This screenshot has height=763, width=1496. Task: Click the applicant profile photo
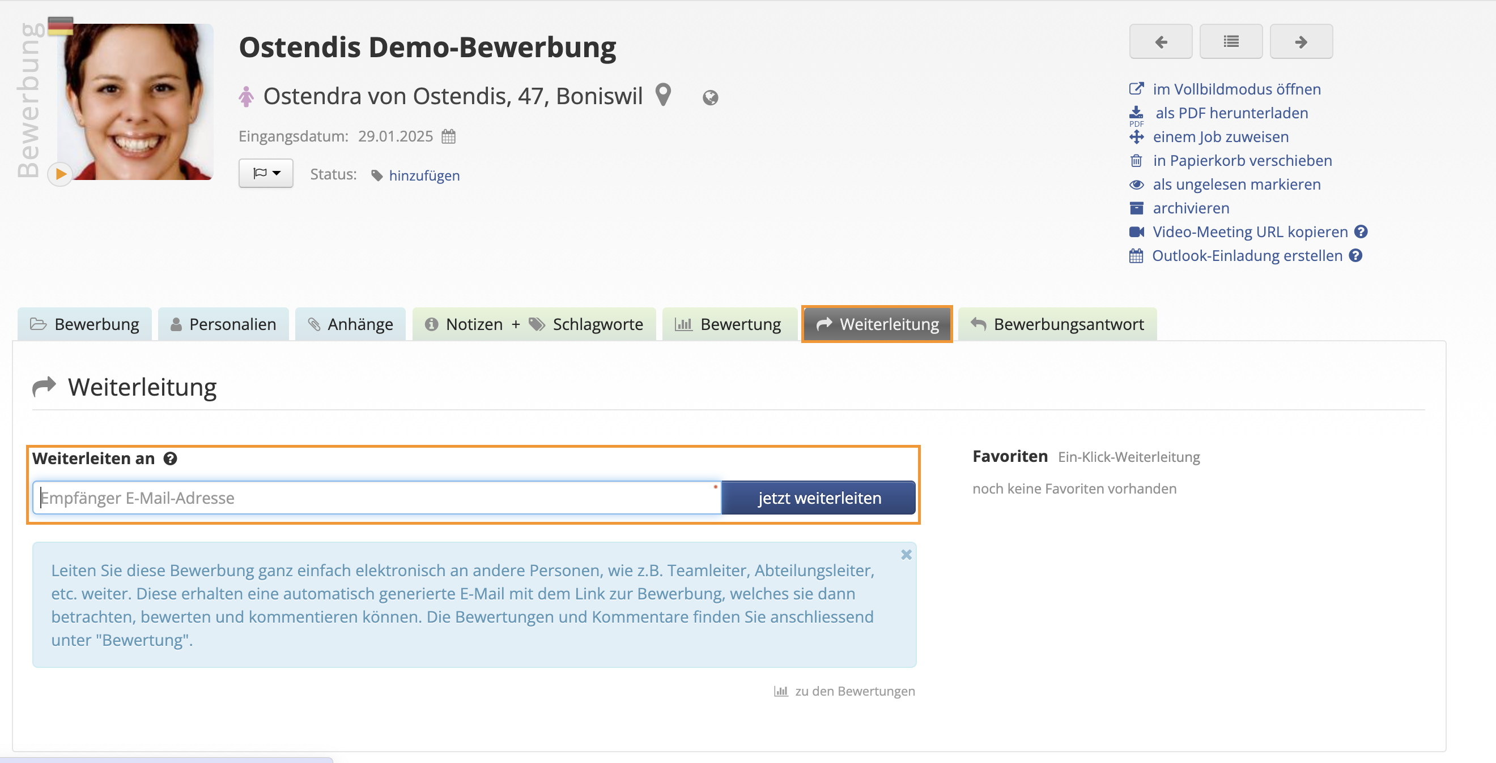point(135,101)
